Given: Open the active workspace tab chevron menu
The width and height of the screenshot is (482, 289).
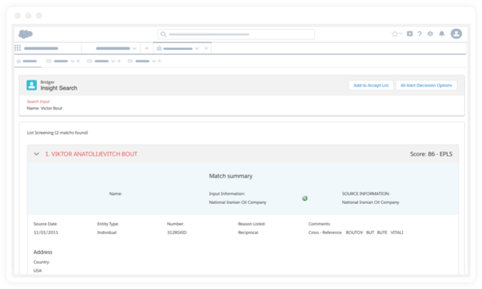Looking at the screenshot, I should [197, 49].
